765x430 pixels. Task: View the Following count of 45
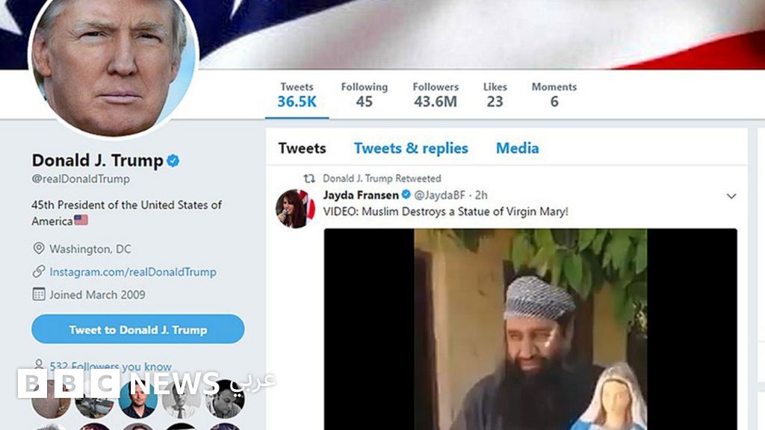[x=364, y=95]
